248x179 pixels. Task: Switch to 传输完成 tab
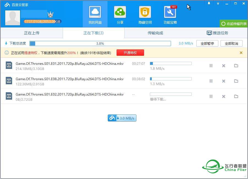pos(155,33)
